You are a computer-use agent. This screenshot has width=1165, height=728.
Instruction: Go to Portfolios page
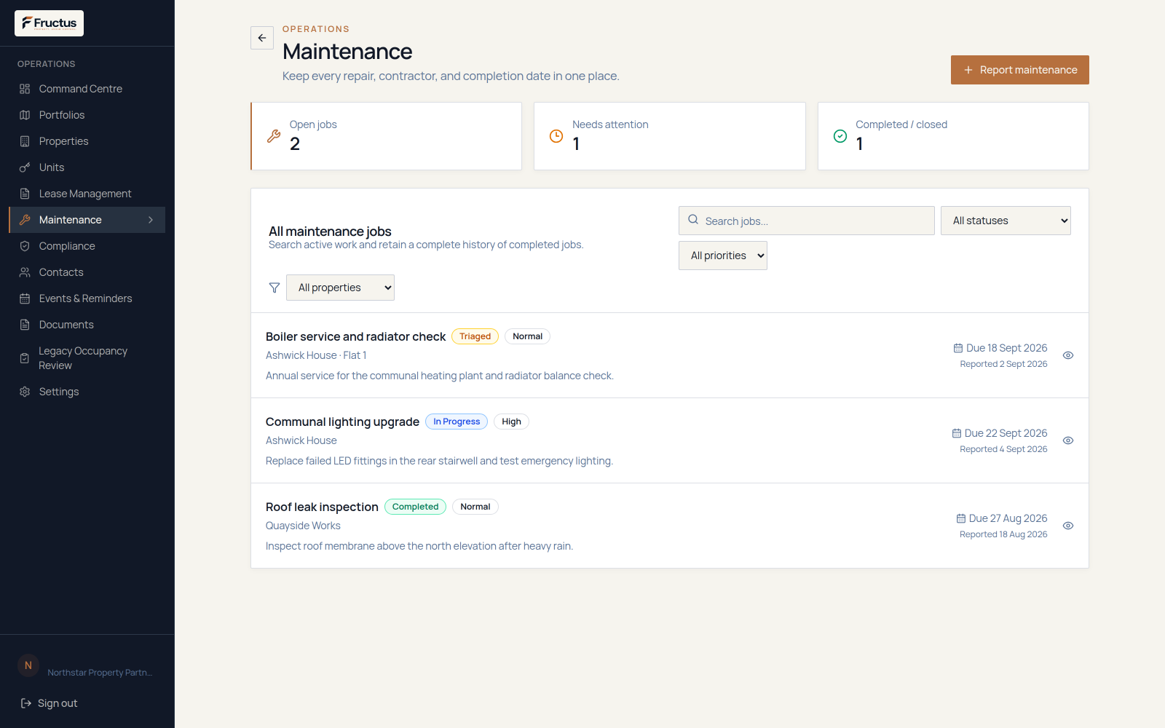tap(87, 115)
